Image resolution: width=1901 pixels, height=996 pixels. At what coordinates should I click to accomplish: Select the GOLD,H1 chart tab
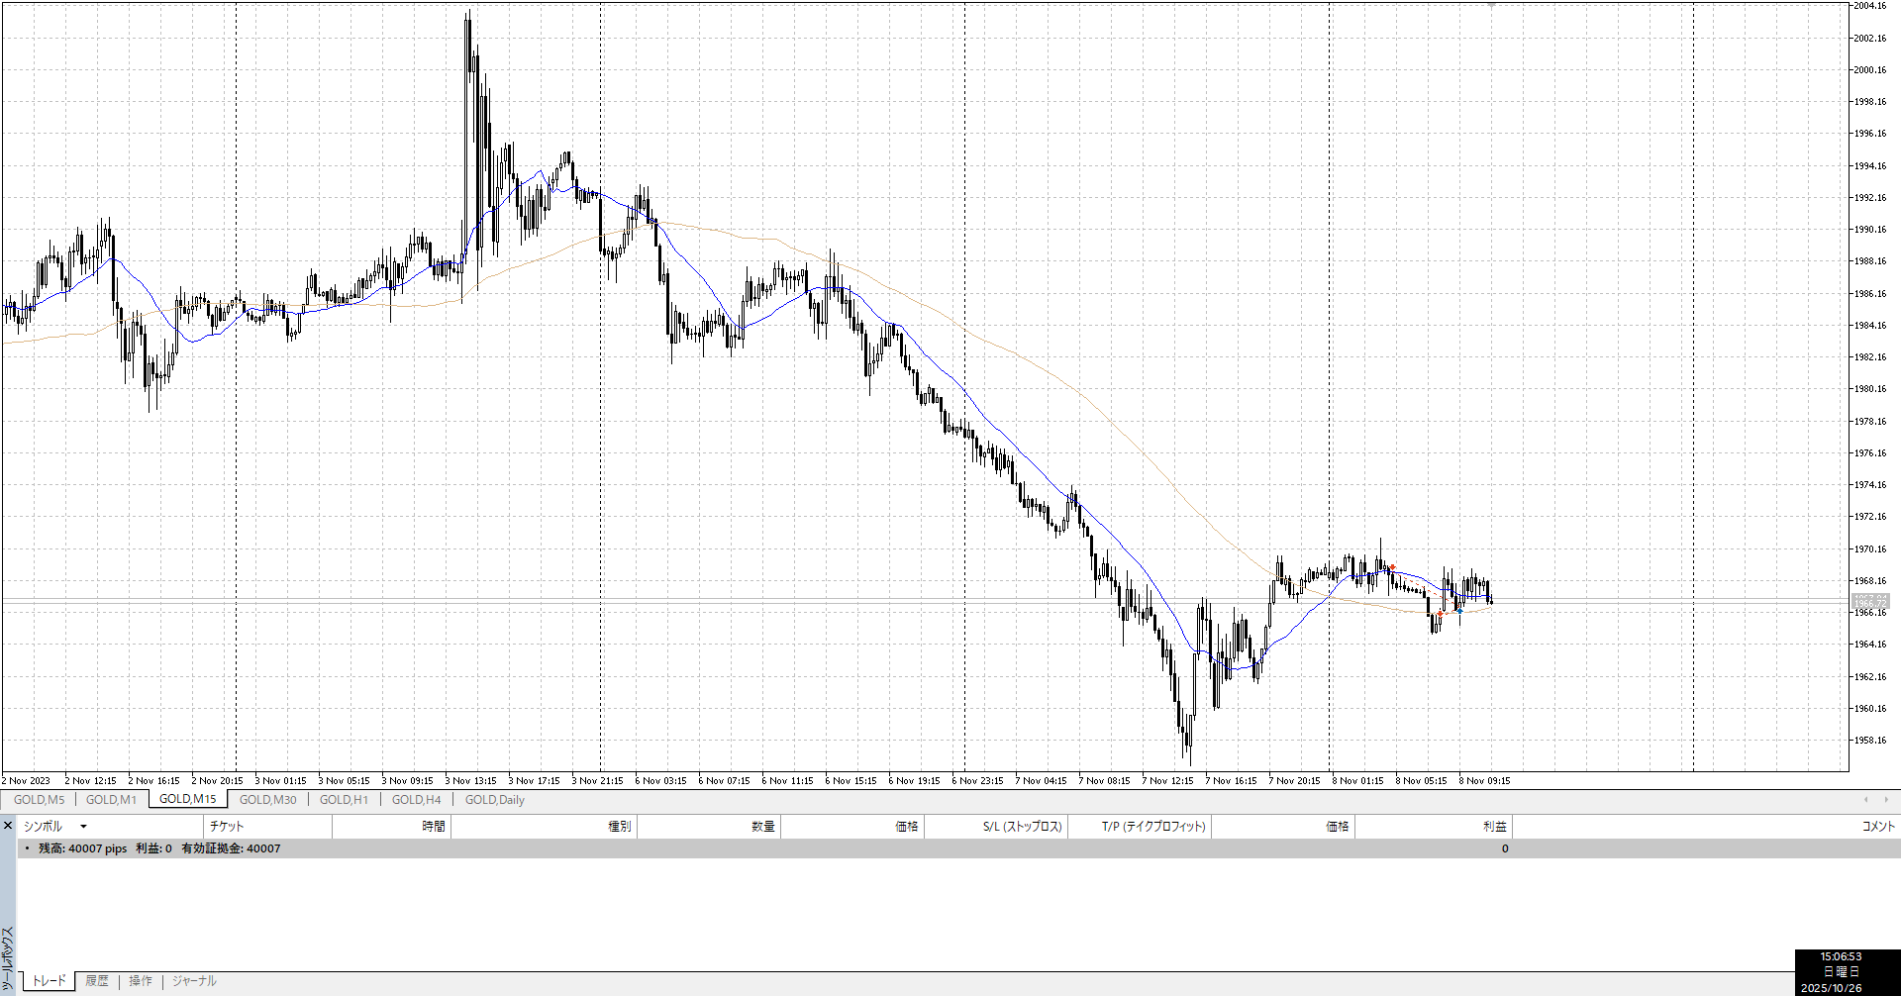tap(344, 800)
